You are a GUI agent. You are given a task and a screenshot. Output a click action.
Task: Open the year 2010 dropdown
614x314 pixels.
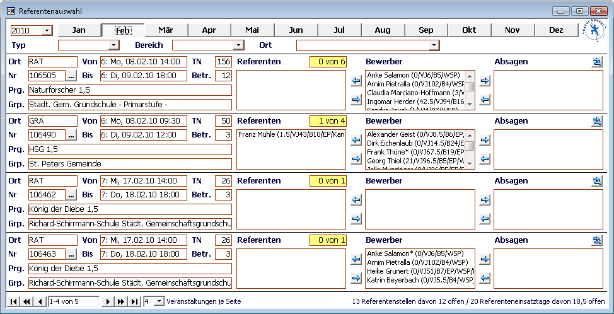(47, 30)
